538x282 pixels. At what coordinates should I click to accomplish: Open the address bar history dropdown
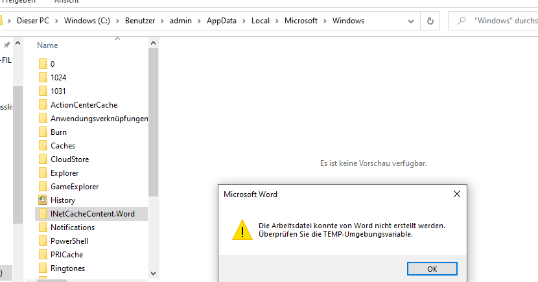click(410, 21)
